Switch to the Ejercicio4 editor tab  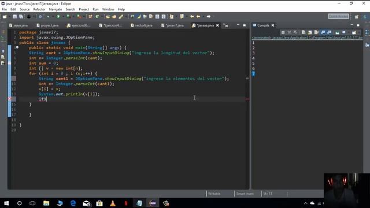point(110,25)
